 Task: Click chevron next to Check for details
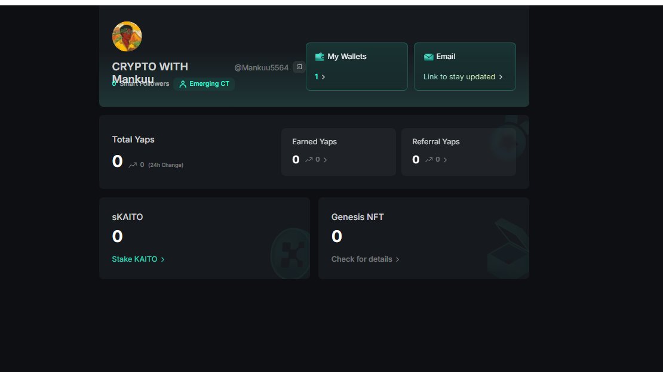click(x=397, y=259)
